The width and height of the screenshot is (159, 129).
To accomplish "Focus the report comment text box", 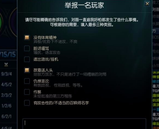I will point(84,124).
